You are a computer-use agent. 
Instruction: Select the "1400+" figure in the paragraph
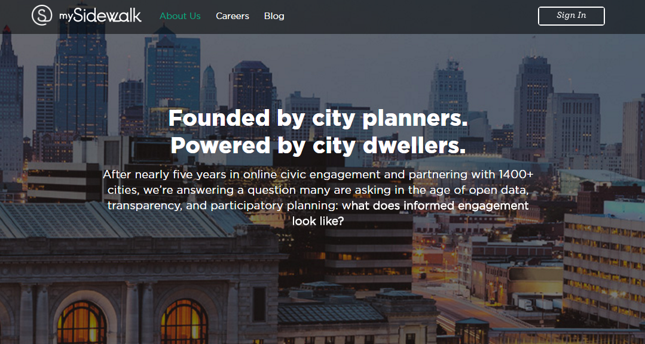coord(515,175)
